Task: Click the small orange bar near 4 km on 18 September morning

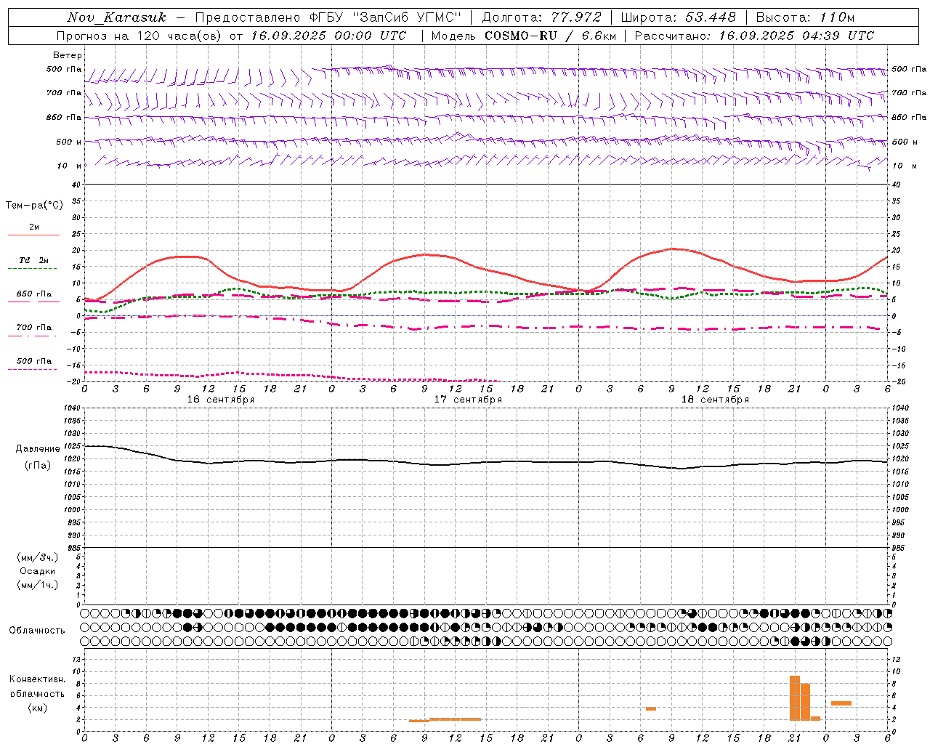Action: coord(651,708)
